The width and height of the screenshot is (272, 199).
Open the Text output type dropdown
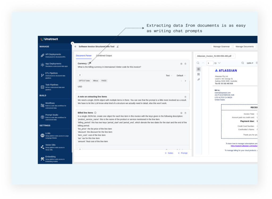[169, 76]
